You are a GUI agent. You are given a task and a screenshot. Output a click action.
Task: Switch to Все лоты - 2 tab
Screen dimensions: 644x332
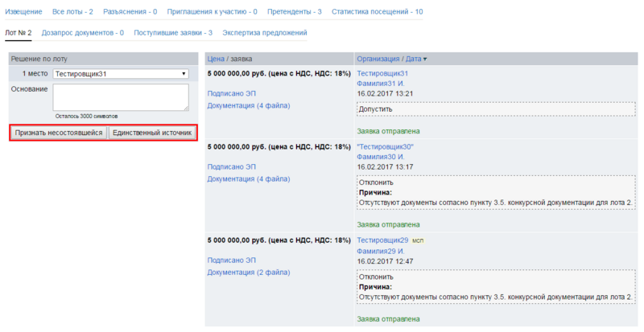click(x=72, y=12)
